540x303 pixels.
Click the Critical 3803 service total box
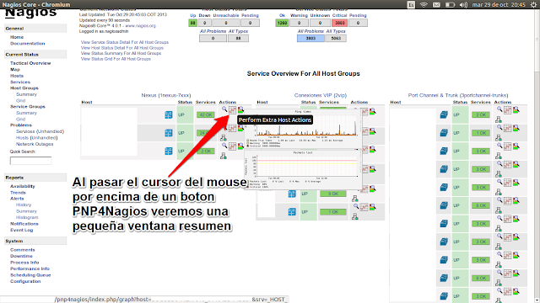click(x=340, y=23)
